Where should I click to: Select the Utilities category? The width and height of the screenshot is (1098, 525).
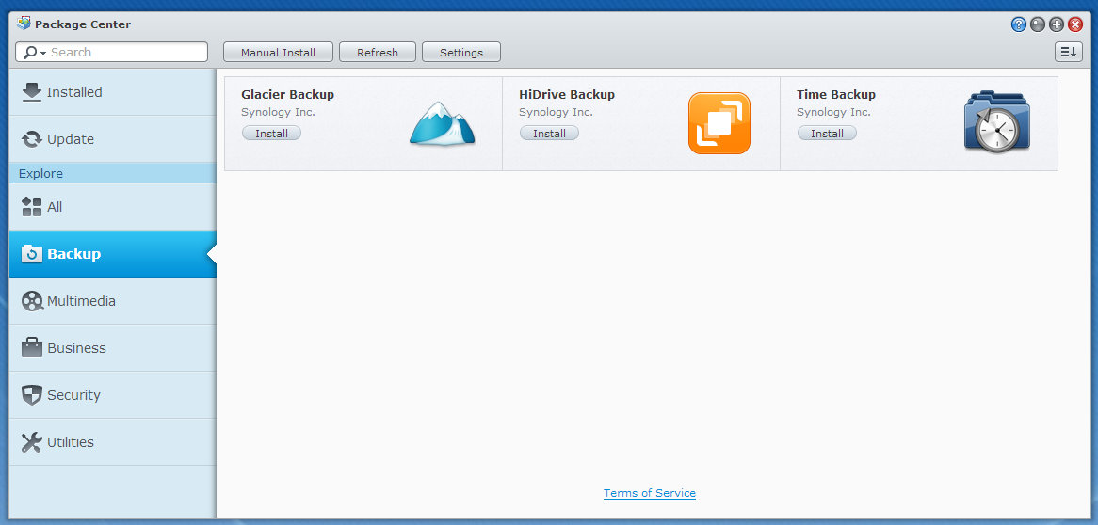pos(113,442)
